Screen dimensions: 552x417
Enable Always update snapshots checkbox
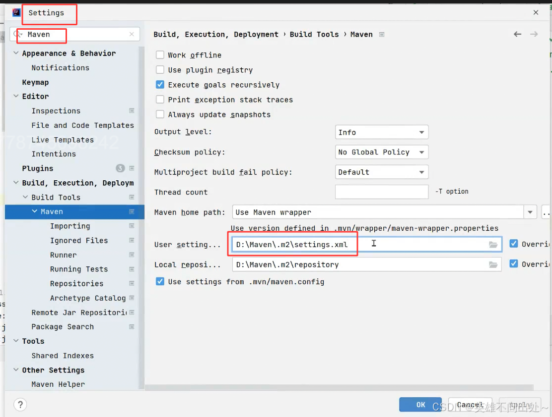[160, 114]
